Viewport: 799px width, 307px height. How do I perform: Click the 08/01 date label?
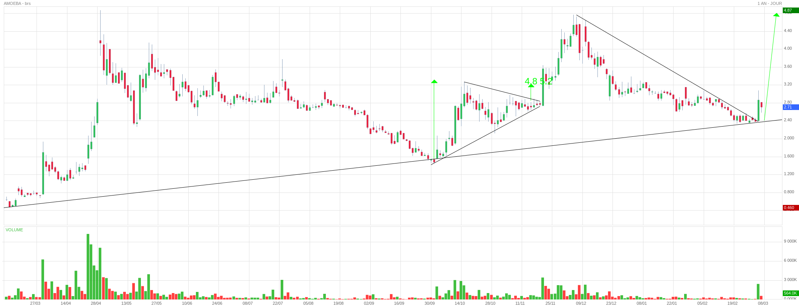point(642,303)
